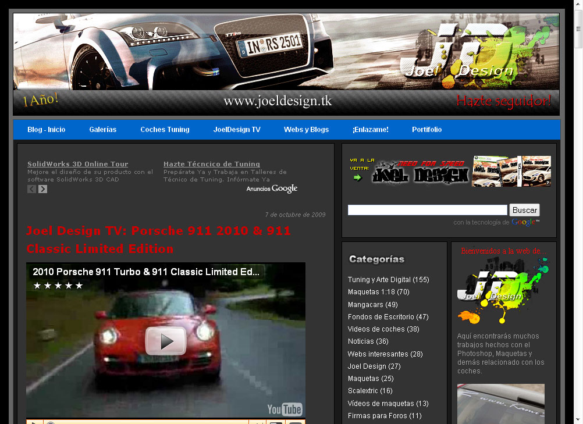
Task: Play the Porsche 911 video
Action: click(x=166, y=341)
